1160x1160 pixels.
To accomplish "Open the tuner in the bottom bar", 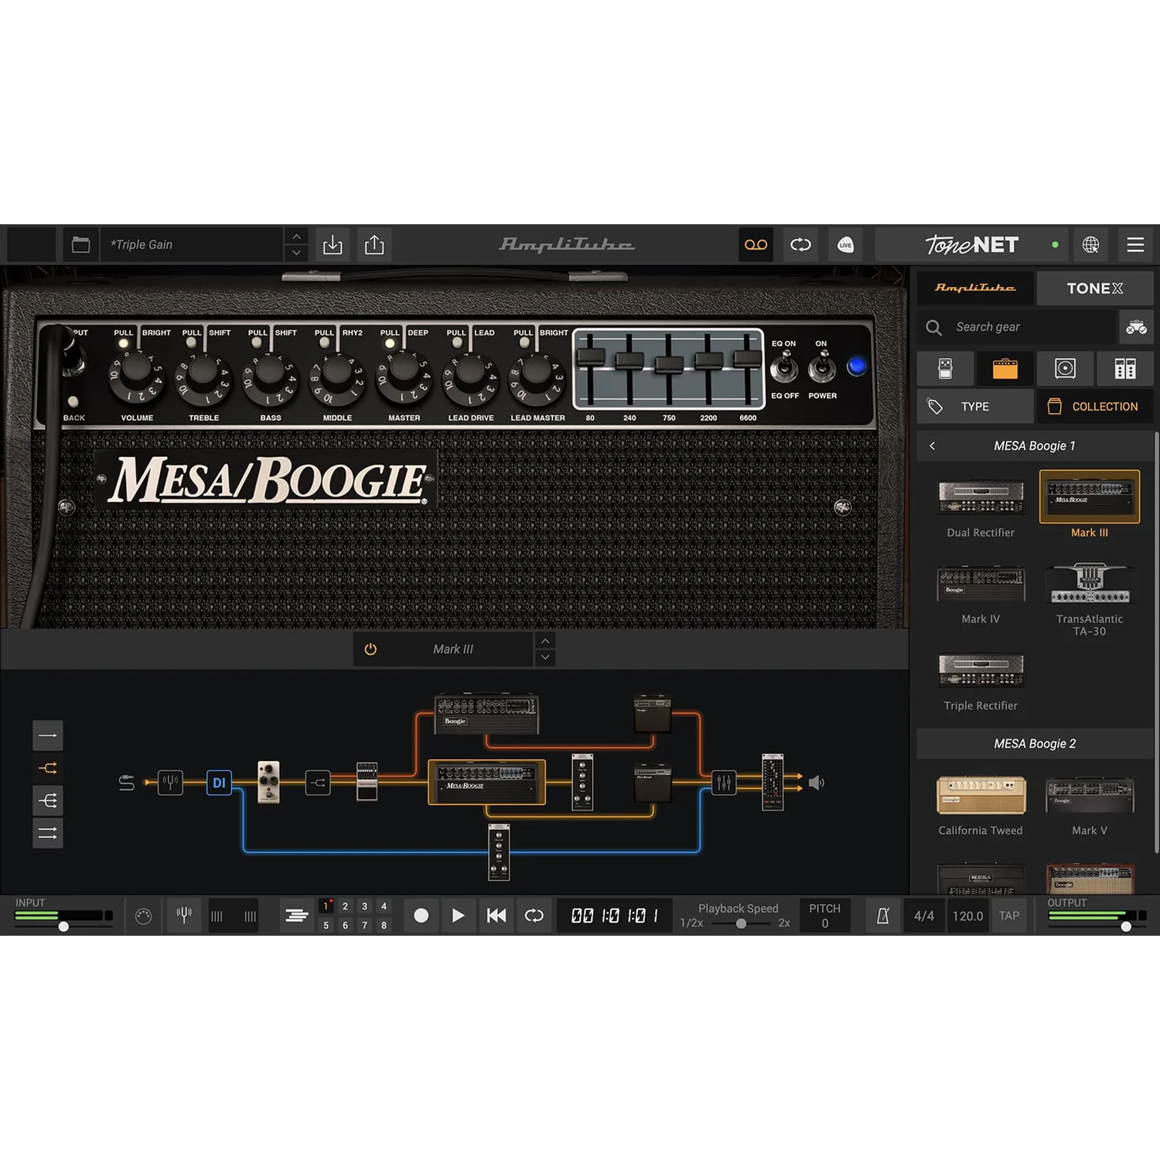I will coord(184,916).
